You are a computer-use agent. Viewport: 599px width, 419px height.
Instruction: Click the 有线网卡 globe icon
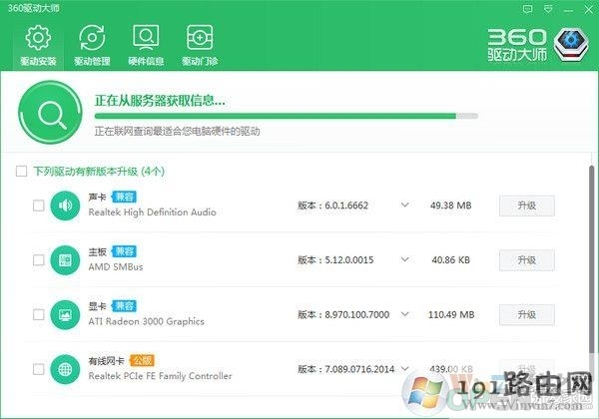click(x=65, y=369)
